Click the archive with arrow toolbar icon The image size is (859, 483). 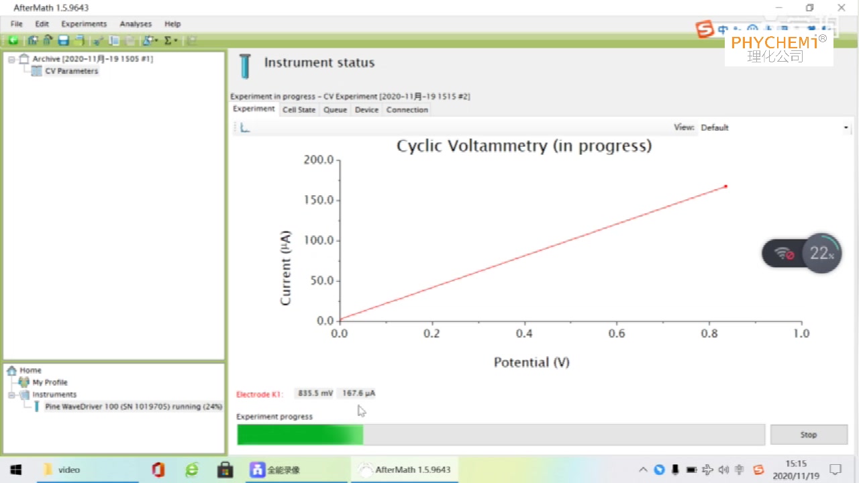click(48, 40)
